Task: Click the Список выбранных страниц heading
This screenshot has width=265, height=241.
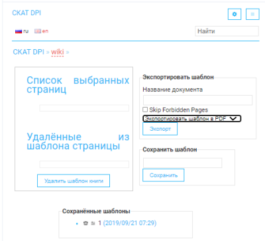Action: click(78, 85)
